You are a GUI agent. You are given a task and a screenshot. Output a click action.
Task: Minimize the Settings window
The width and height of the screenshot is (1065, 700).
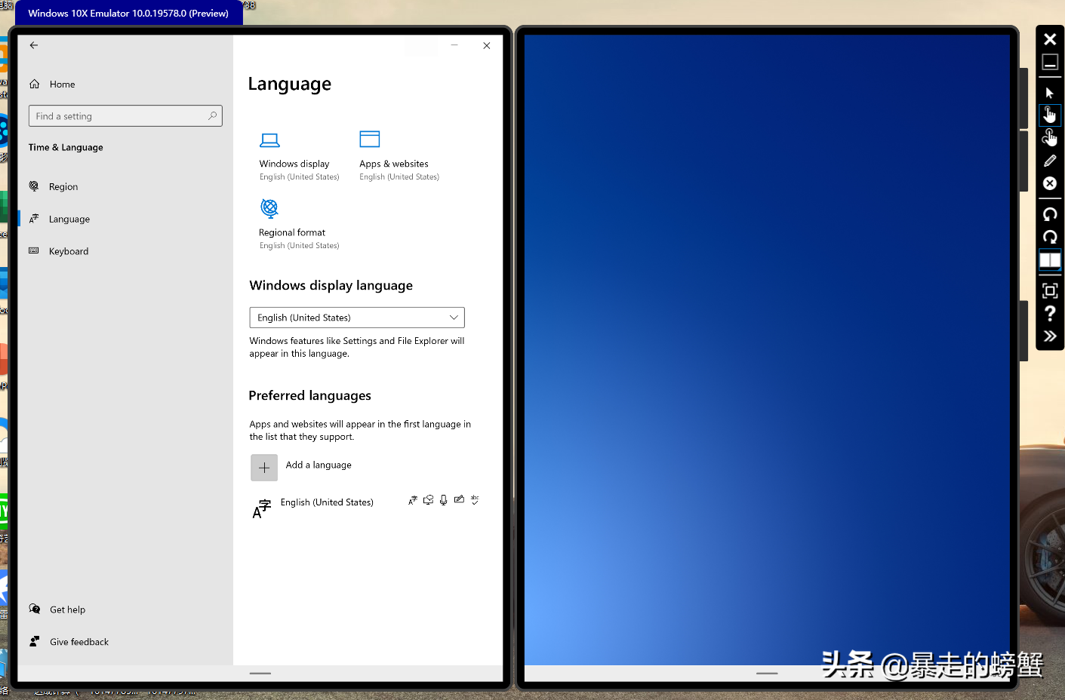click(x=454, y=46)
